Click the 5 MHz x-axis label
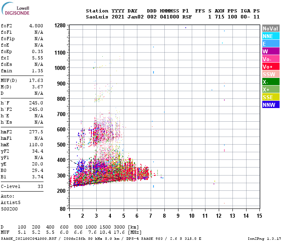The width and height of the screenshot is (282, 241). click(x=124, y=216)
